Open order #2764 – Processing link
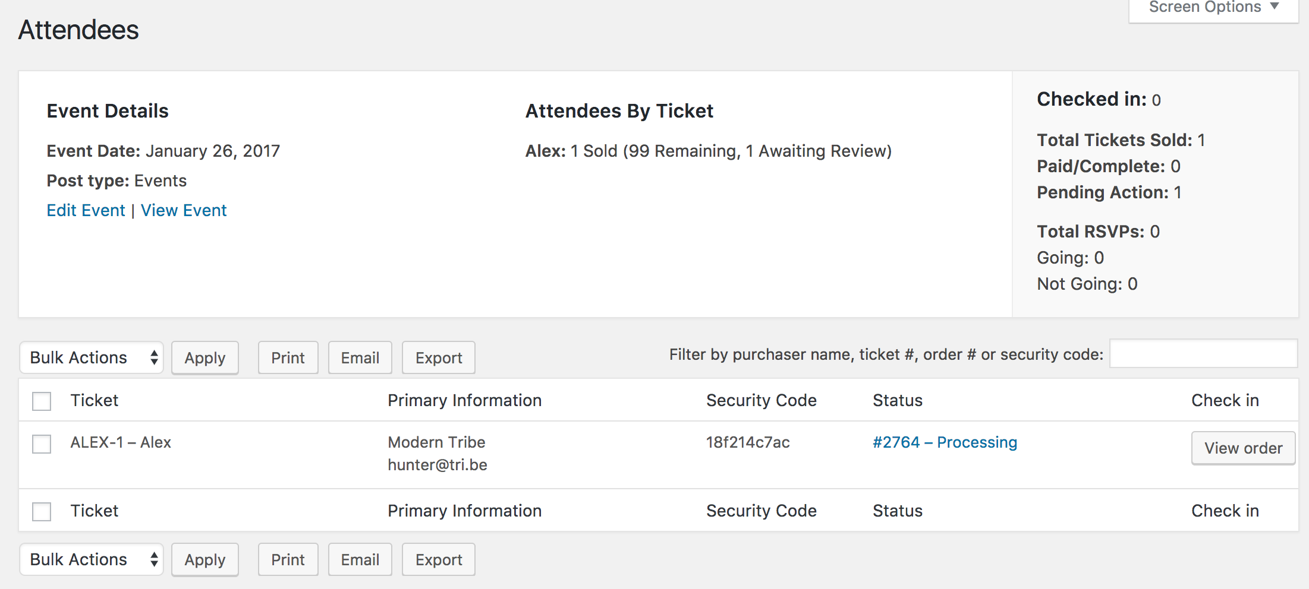Image resolution: width=1309 pixels, height=589 pixels. (945, 442)
